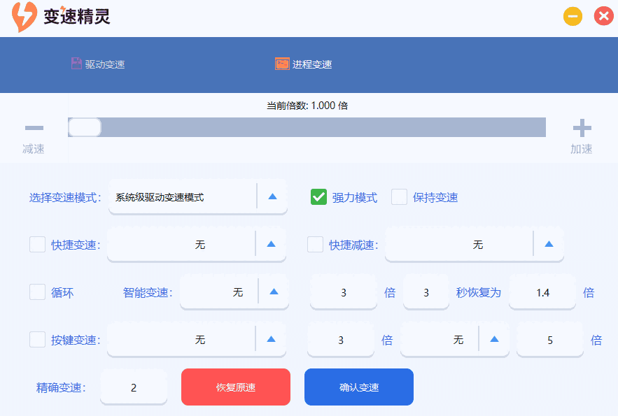Screen dimensions: 618x416
Task: Click the speed multiplier slider handle
Action: click(x=84, y=127)
